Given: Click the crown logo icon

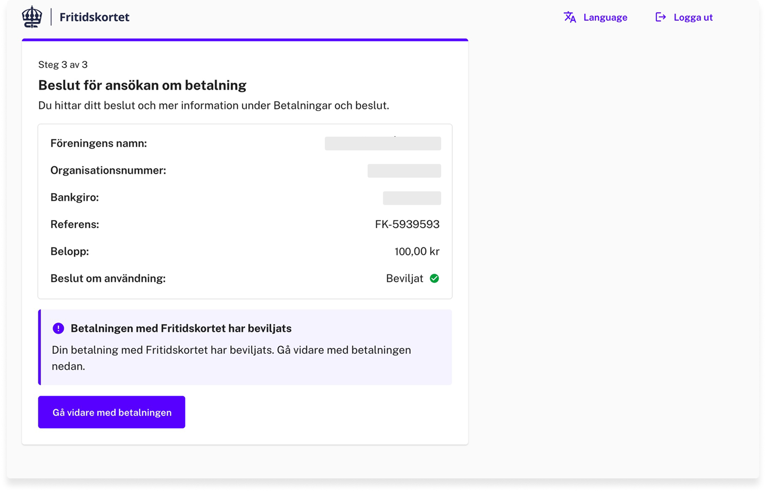Looking at the screenshot, I should coord(32,17).
